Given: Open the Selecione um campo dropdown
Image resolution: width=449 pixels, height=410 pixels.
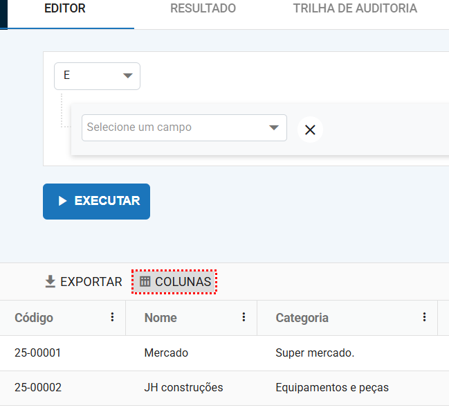Looking at the screenshot, I should (184, 128).
